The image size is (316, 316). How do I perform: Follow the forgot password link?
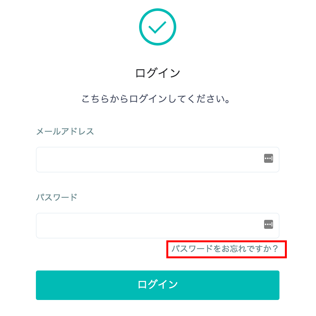point(225,249)
